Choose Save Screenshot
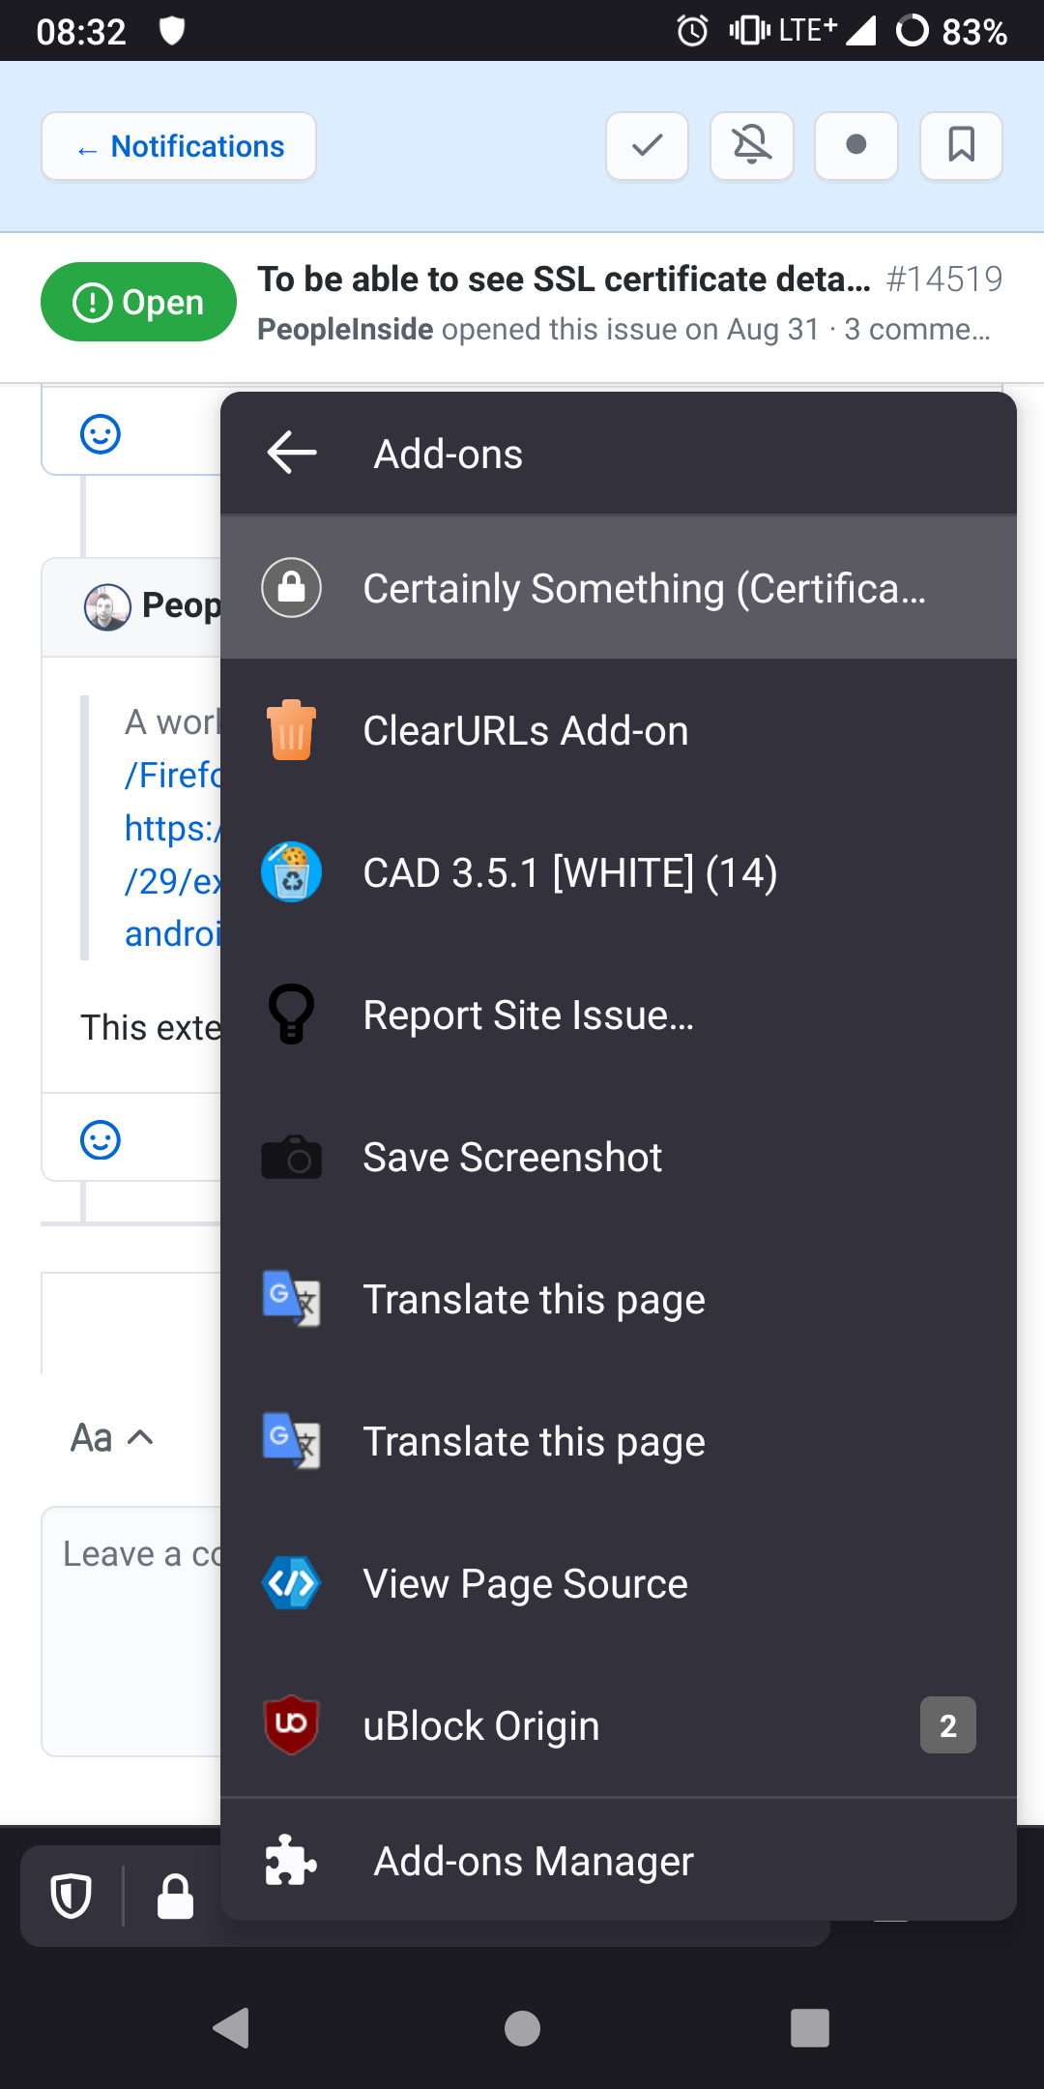1044x2089 pixels. click(619, 1157)
